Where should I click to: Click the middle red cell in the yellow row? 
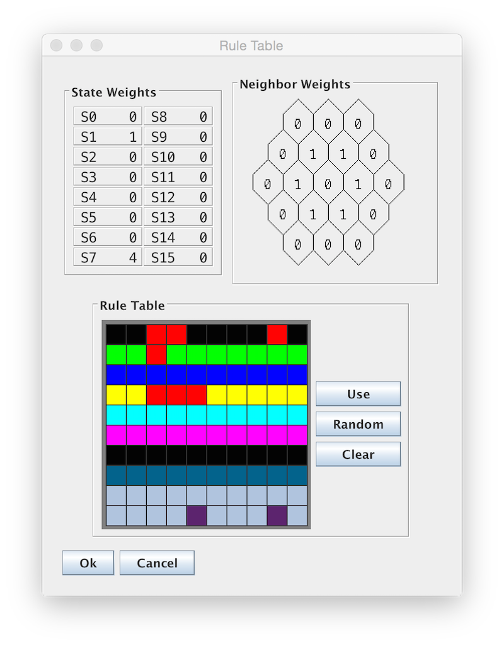pos(176,395)
